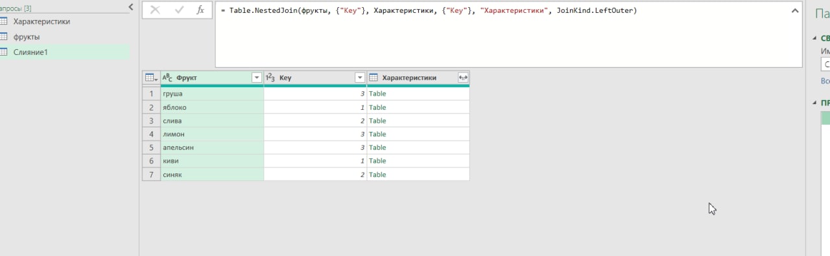Image resolution: width=830 pixels, height=256 pixels.
Task: Click the query name field in properties
Action: 825,65
